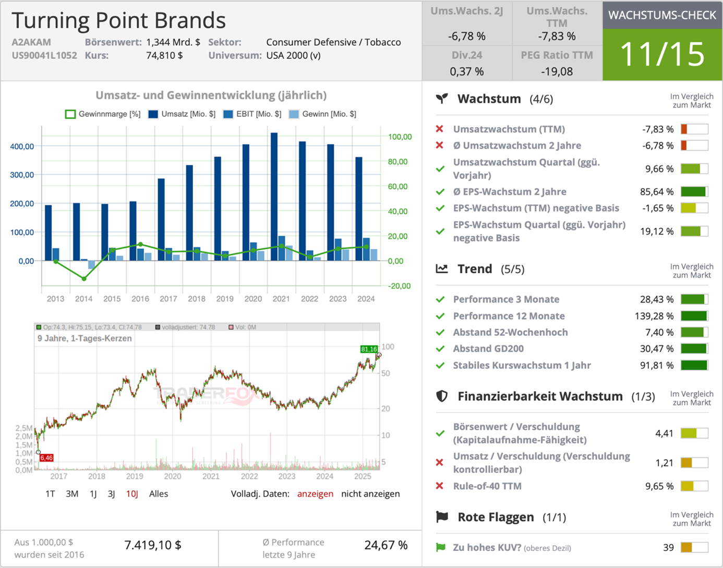The height and width of the screenshot is (568, 723).
Task: Select the 1T chart timeframe
Action: click(x=50, y=493)
